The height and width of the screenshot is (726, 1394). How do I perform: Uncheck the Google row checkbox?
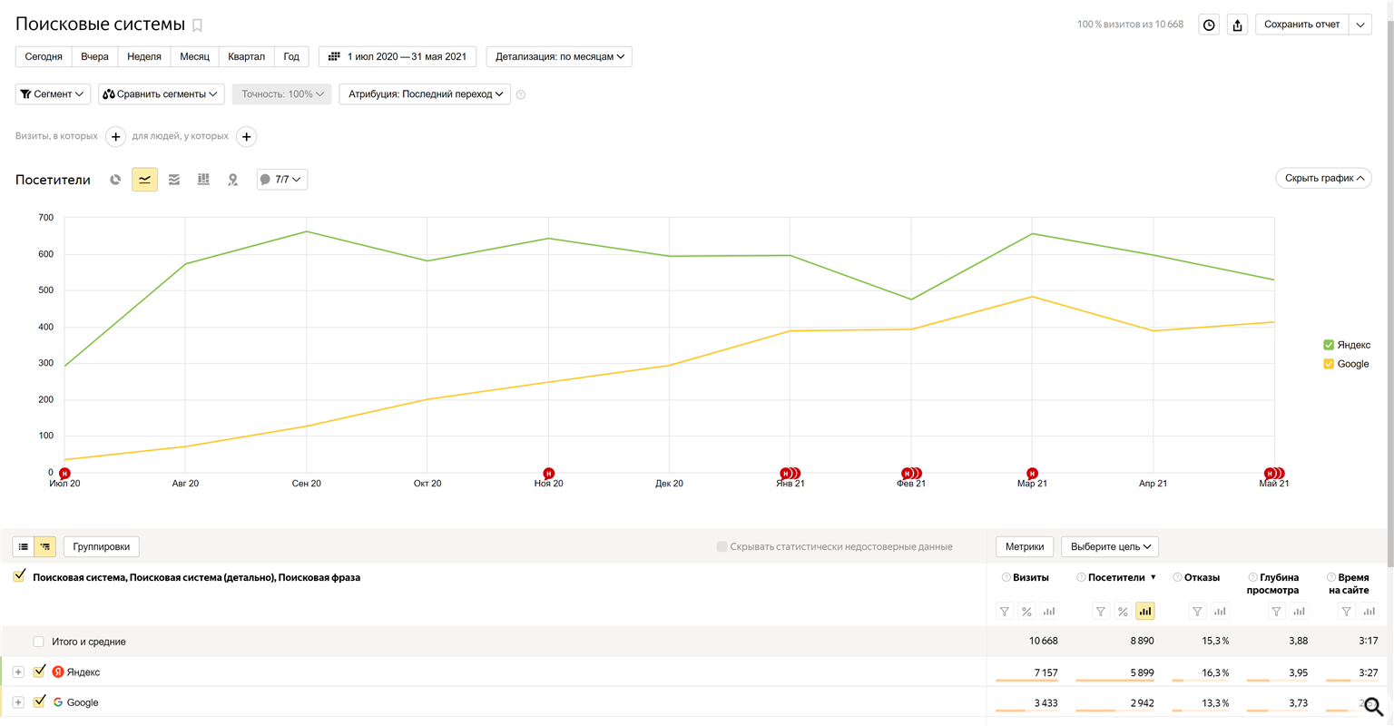pos(39,701)
